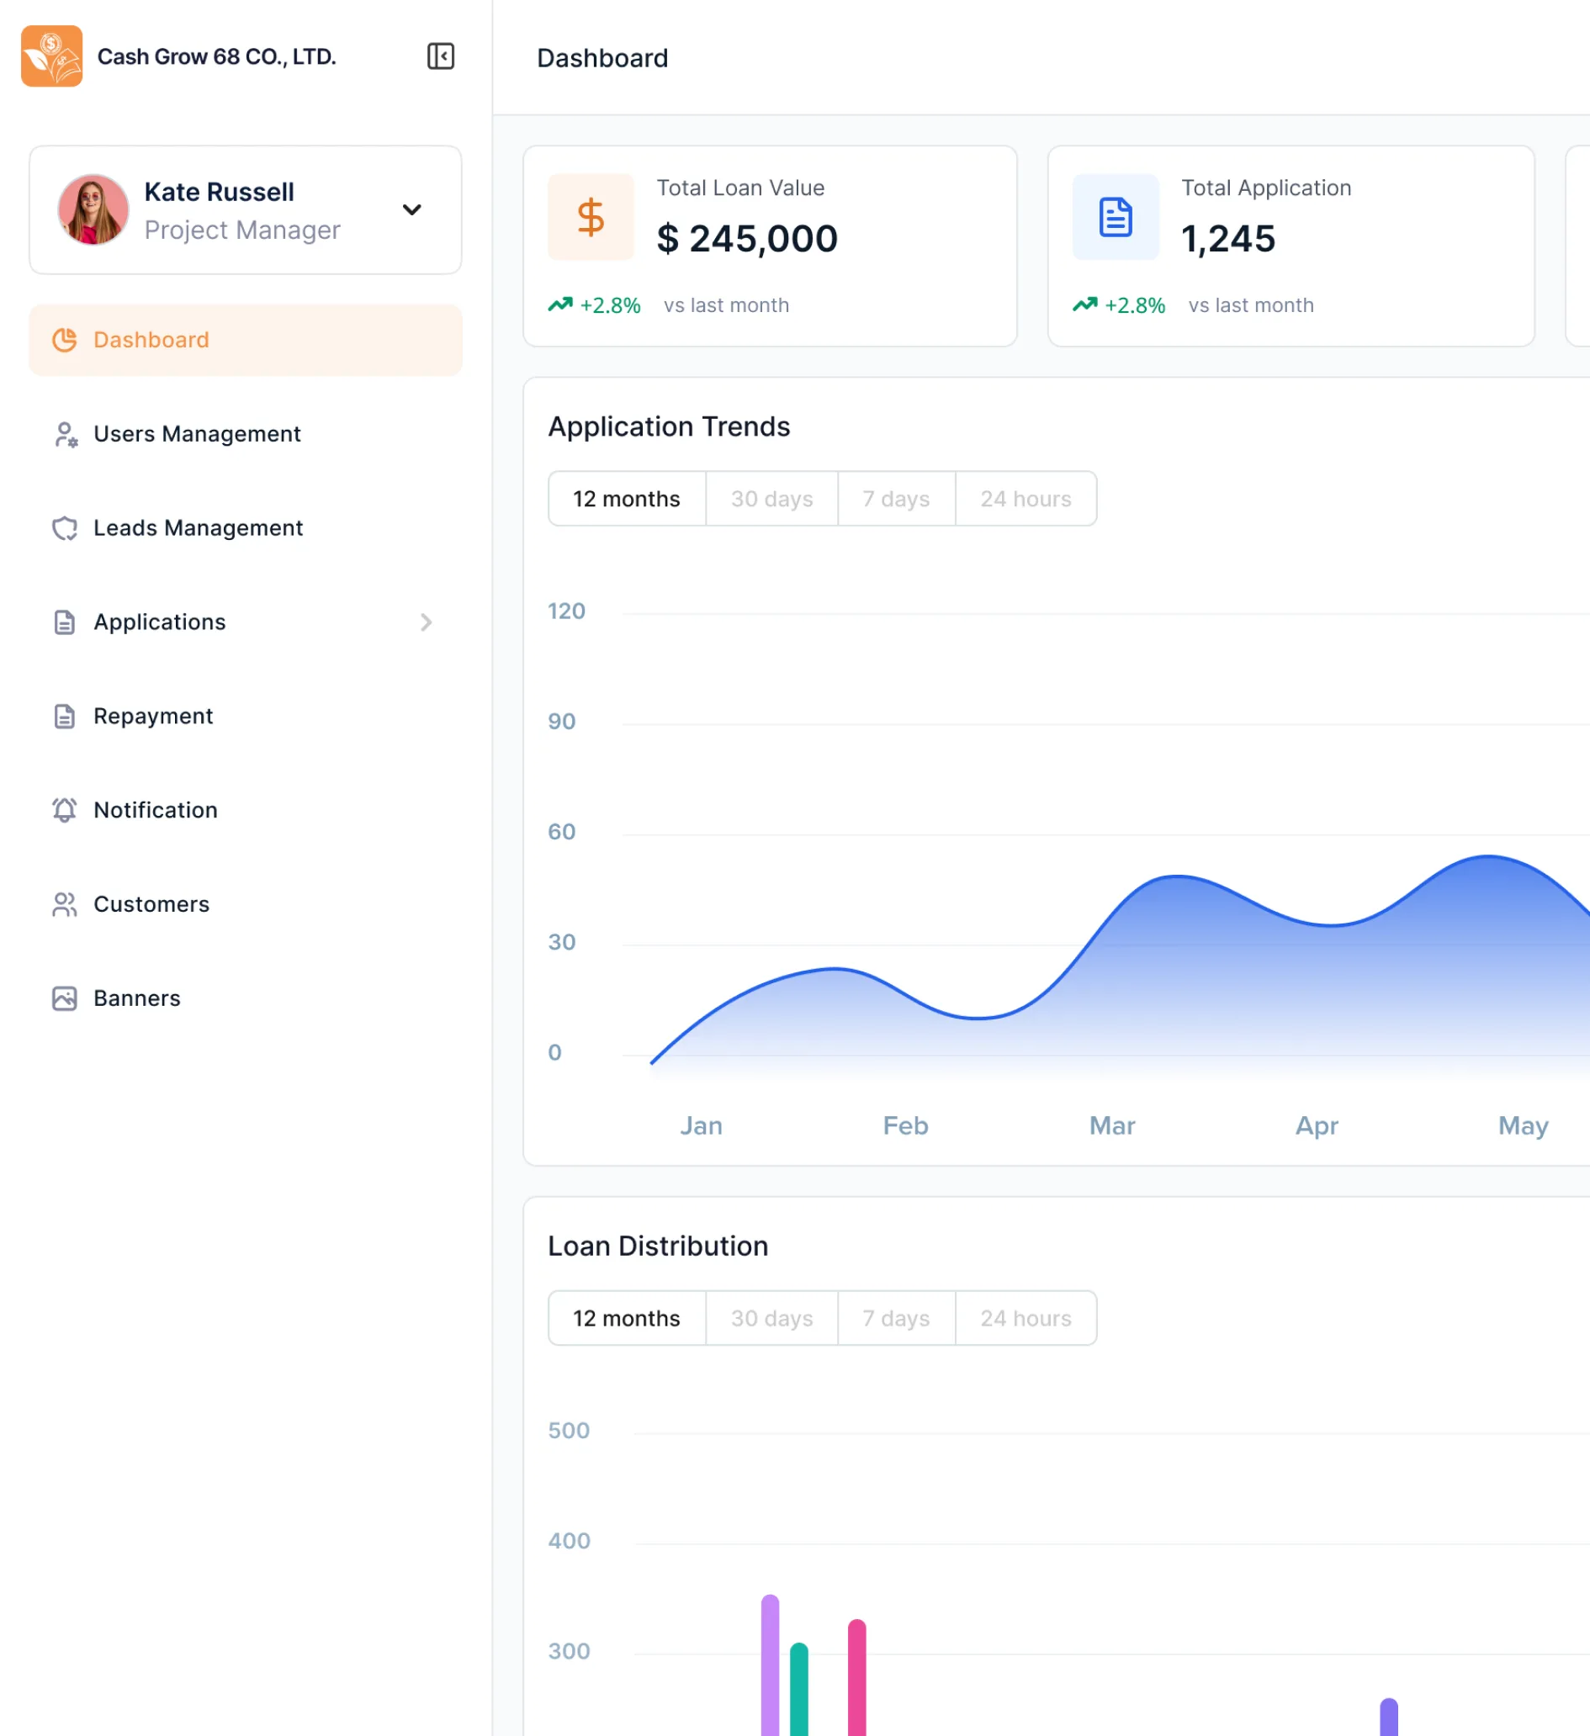Select 12 months in Application Trends
Image resolution: width=1590 pixels, height=1736 pixels.
pos(627,499)
